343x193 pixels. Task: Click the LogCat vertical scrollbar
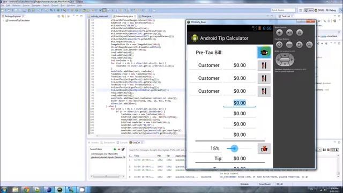click(x=338, y=166)
